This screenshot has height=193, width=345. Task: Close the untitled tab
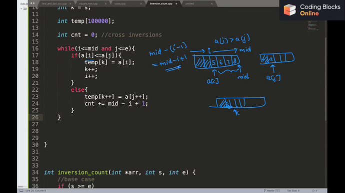tap(211, 3)
